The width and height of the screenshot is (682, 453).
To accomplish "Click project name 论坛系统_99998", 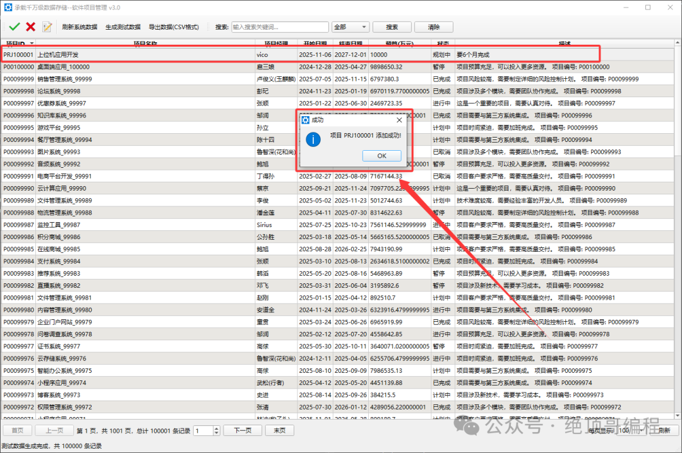I will tap(59, 91).
